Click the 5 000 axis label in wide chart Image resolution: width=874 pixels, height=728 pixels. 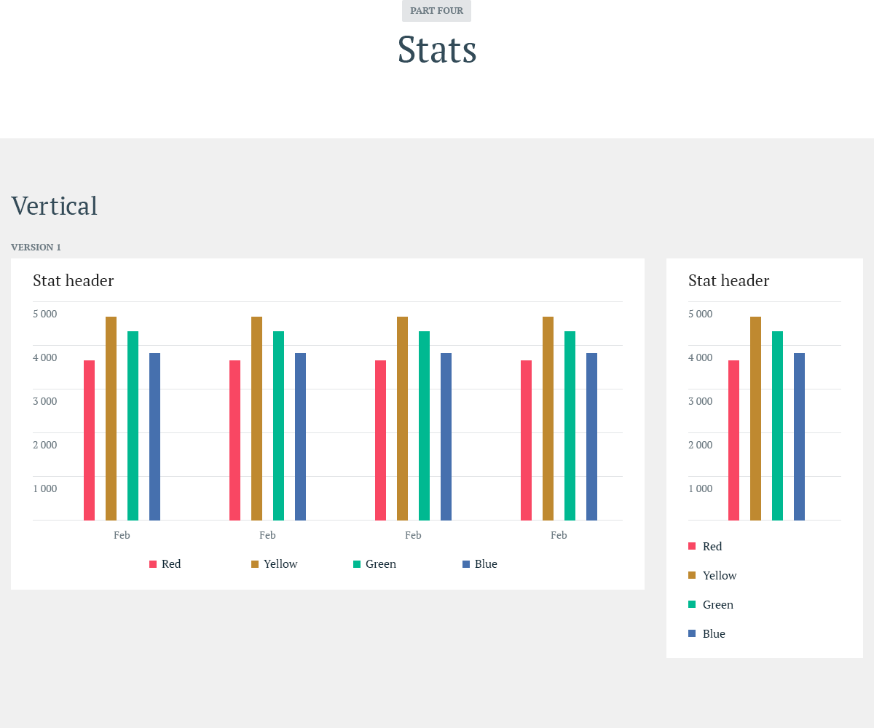[x=45, y=314]
